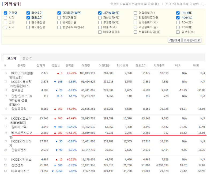Screen dimensions: 207x174
Task: Open KODEX 코스닥150레버리지 link
Action: pos(20,120)
